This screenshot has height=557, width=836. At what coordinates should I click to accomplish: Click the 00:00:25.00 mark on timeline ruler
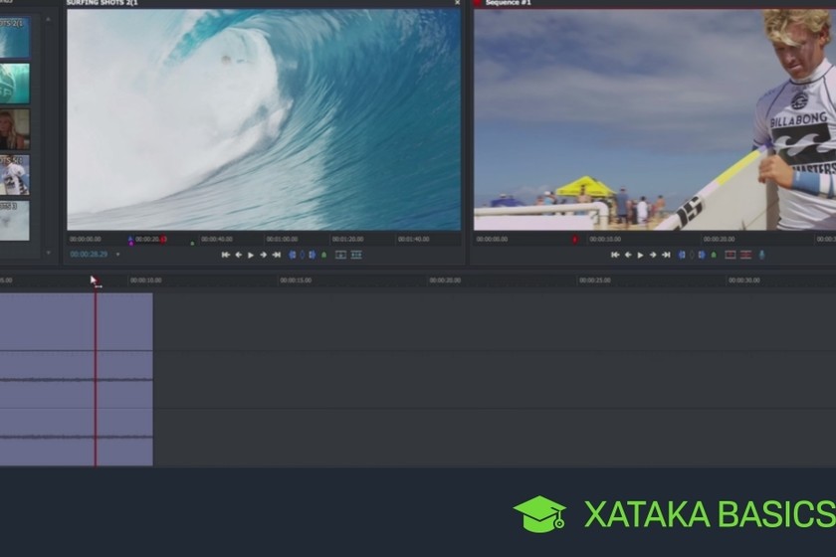click(x=594, y=280)
